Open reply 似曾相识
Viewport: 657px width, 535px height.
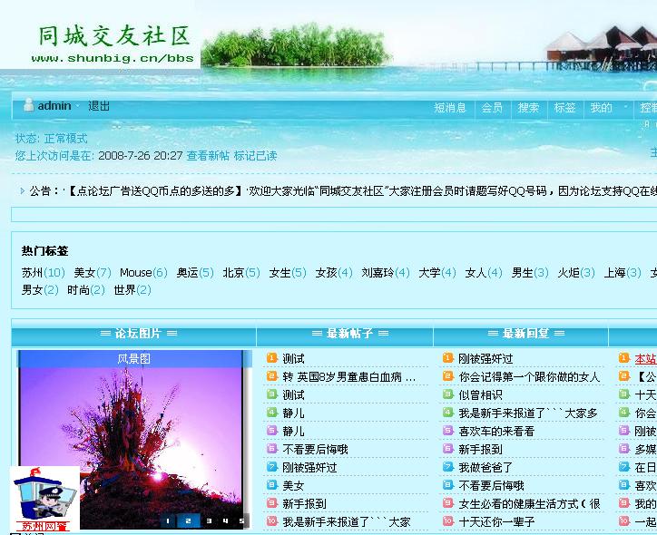pyautogui.click(x=481, y=395)
